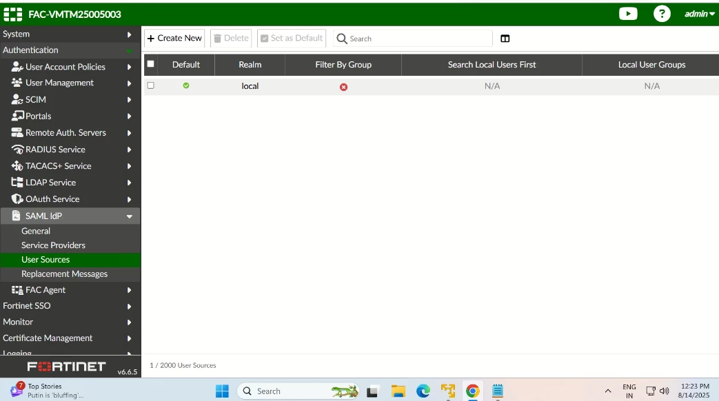This screenshot has width=719, height=401.
Task: Expand the Remote Auth. Servers arrow
Action: 130,133
